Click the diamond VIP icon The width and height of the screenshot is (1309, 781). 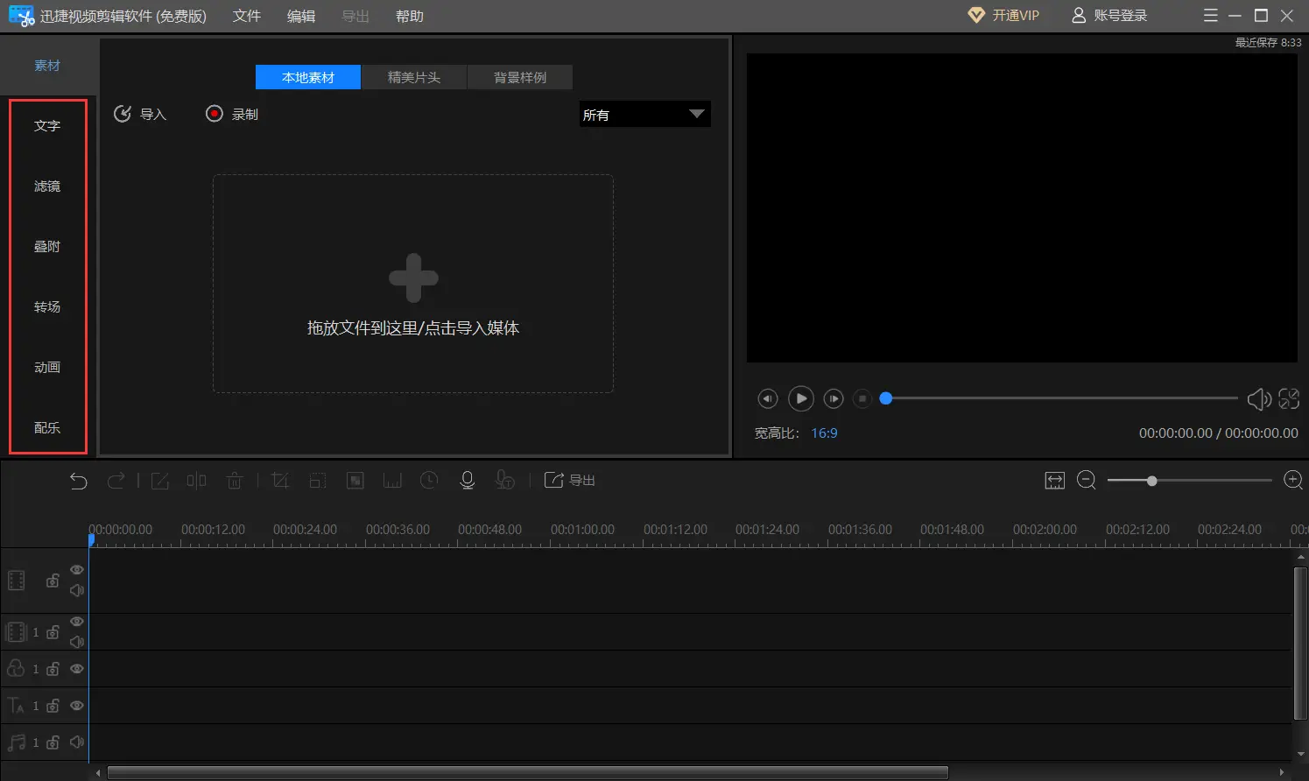(976, 16)
